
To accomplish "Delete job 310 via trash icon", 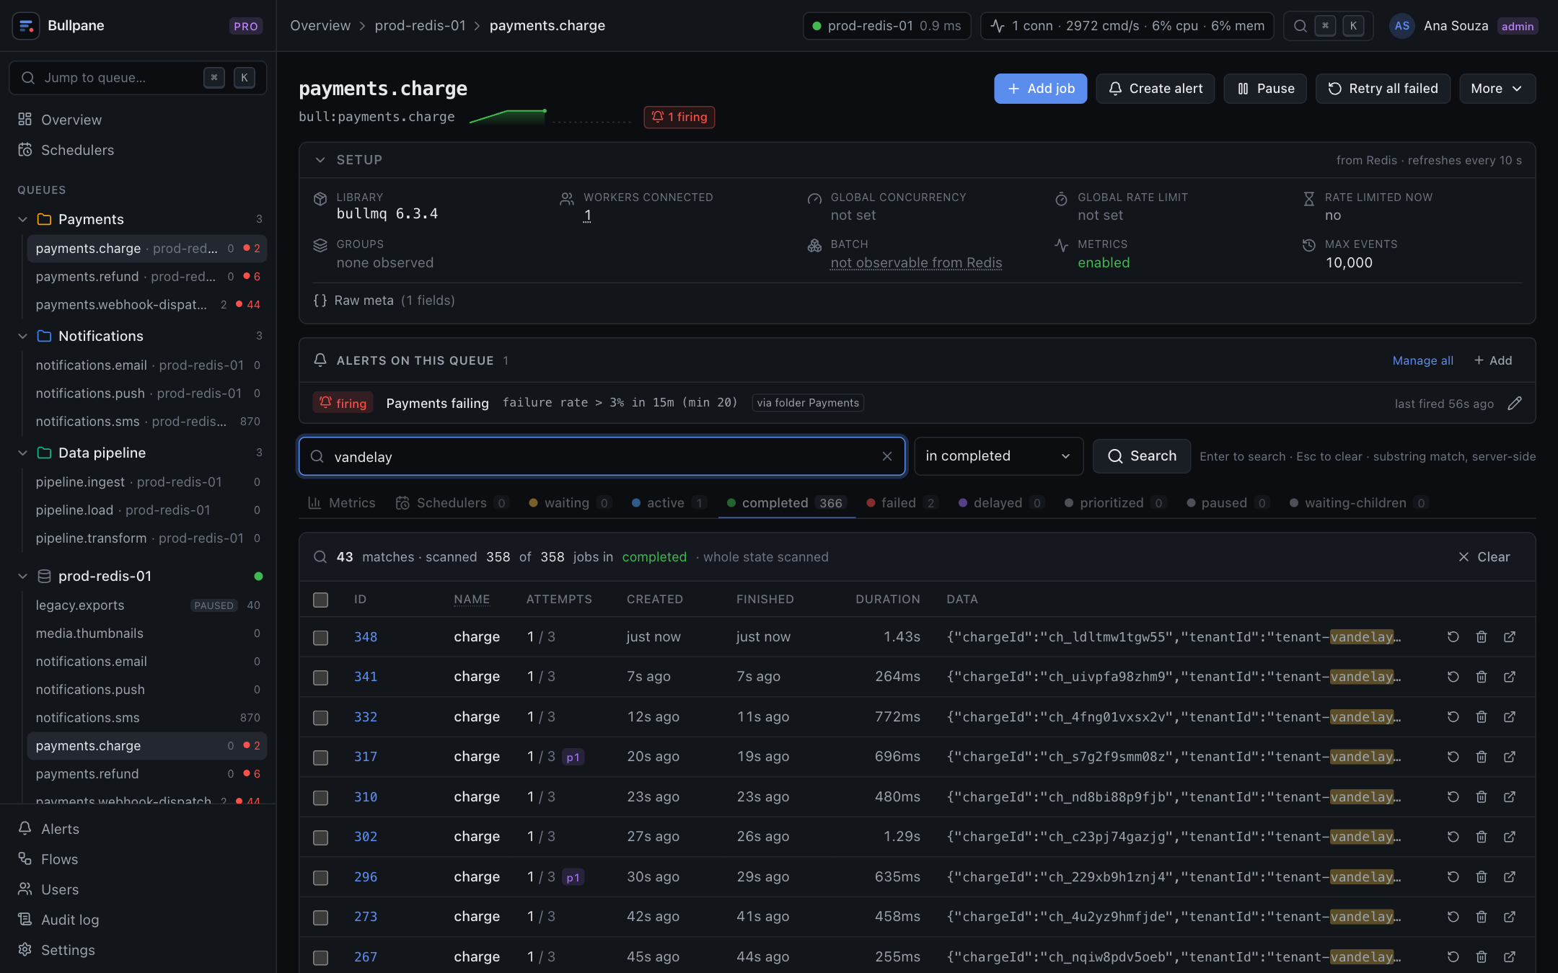I will [x=1482, y=797].
